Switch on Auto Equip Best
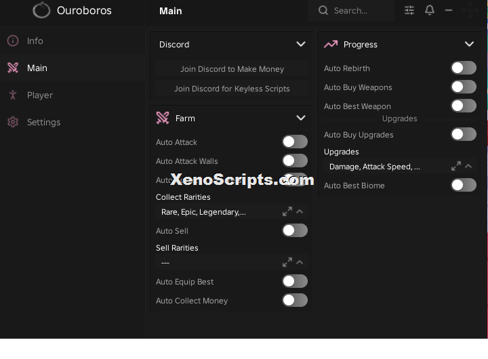This screenshot has height=359, width=488. point(295,281)
